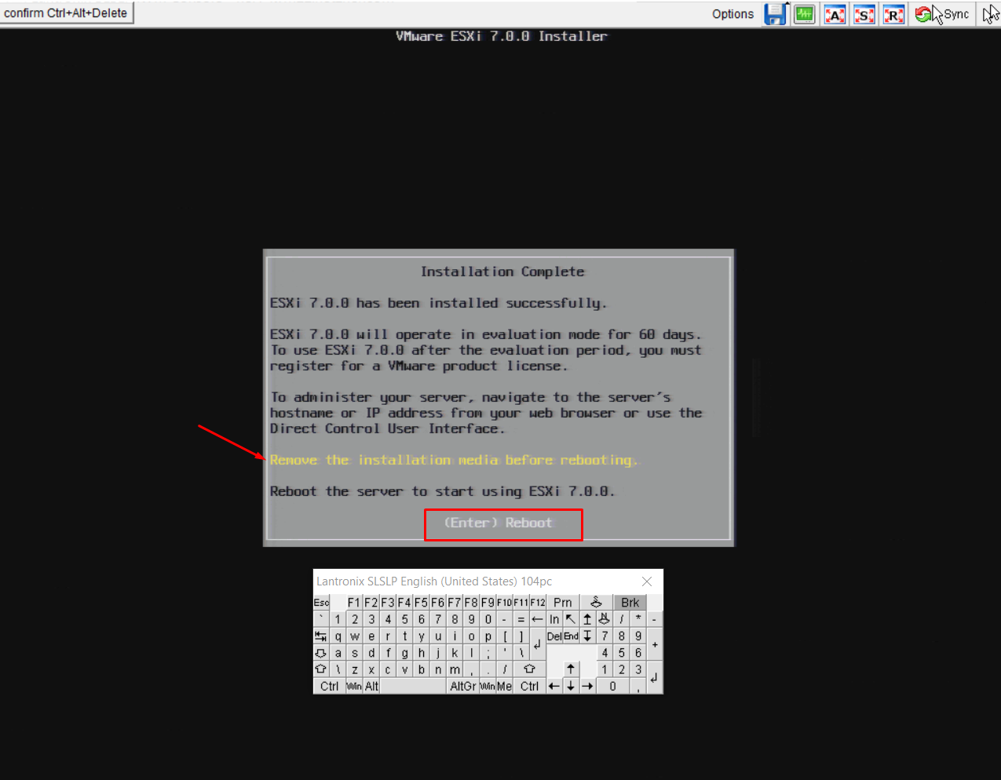1001x780 pixels.
Task: Click the spacebar on soft keyboard
Action: (413, 686)
